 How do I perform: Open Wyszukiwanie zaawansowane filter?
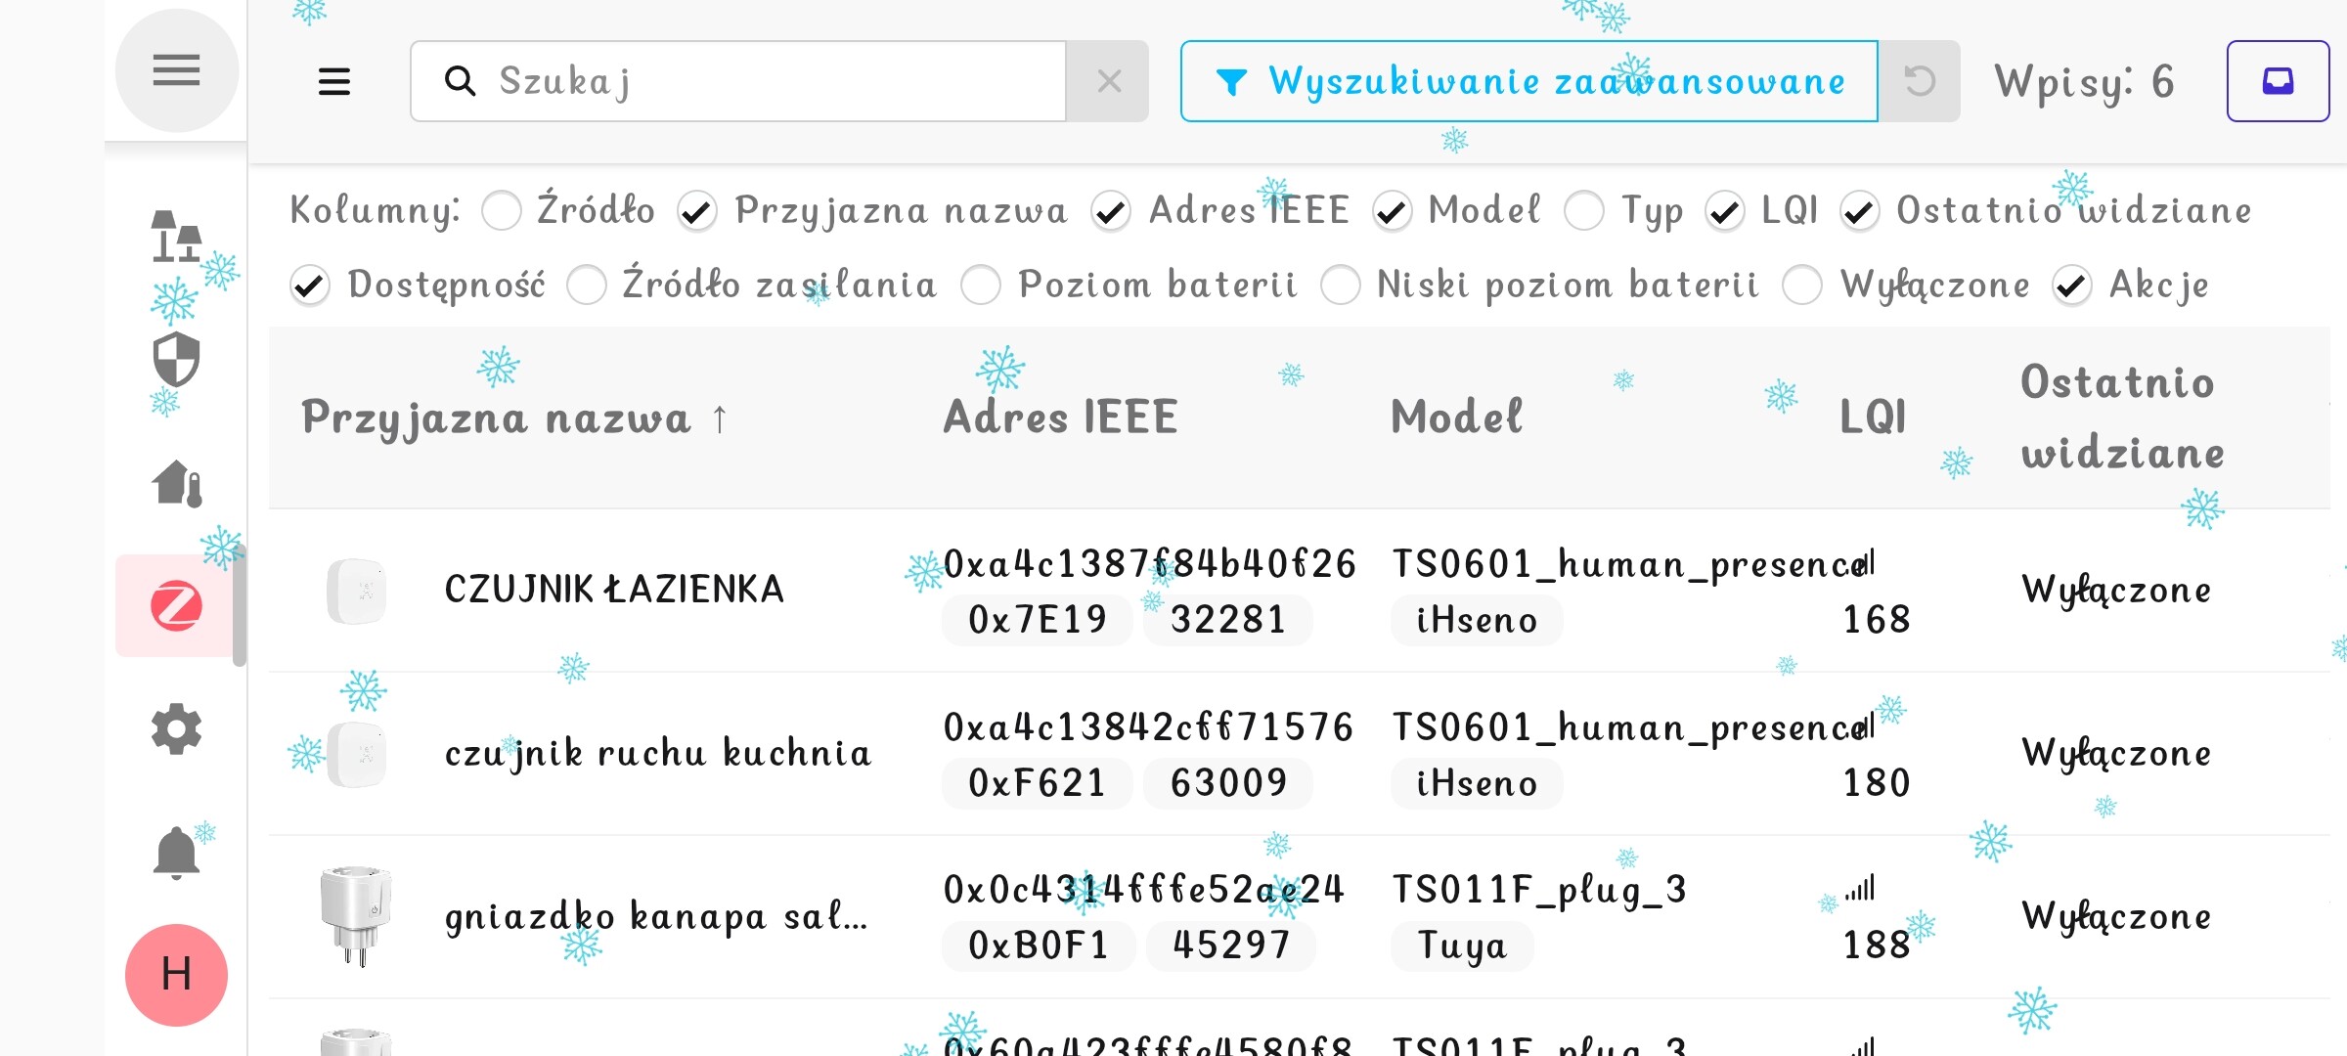pos(1528,81)
